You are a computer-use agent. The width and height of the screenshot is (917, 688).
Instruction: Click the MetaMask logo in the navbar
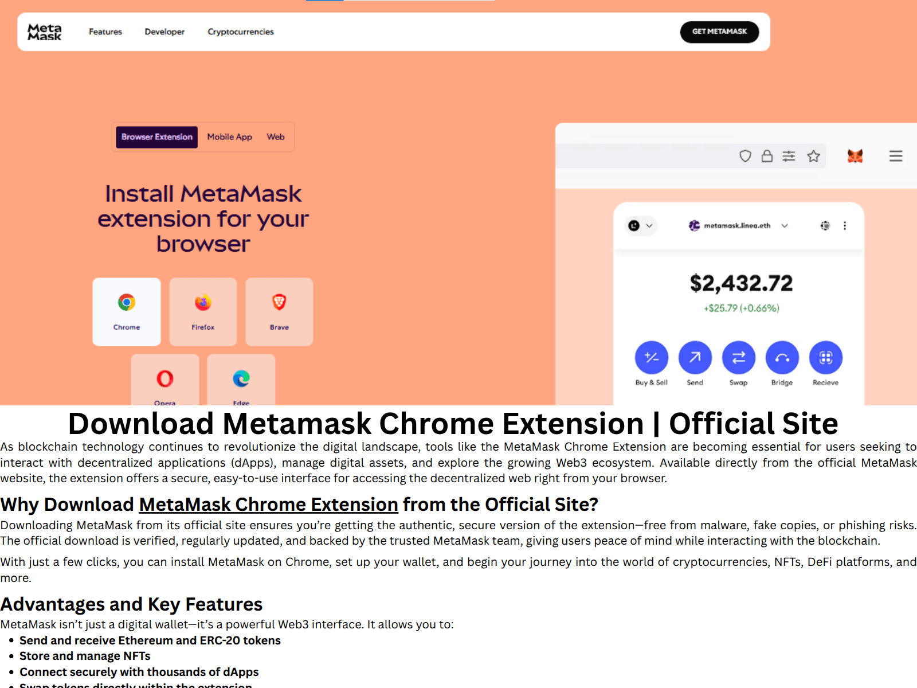(x=44, y=32)
